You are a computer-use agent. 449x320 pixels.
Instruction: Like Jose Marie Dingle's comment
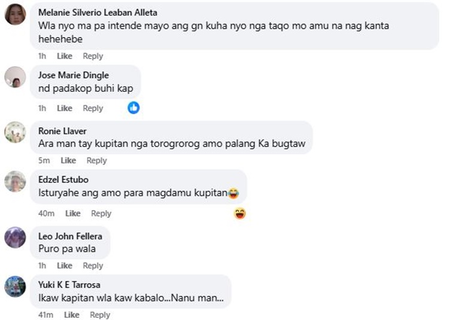tap(65, 108)
